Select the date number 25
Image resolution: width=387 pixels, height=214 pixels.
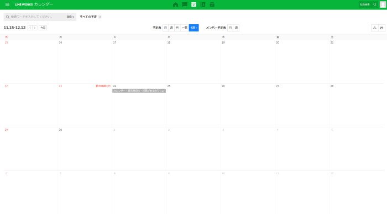(x=169, y=86)
